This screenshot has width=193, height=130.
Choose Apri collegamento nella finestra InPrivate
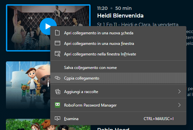[118, 54]
